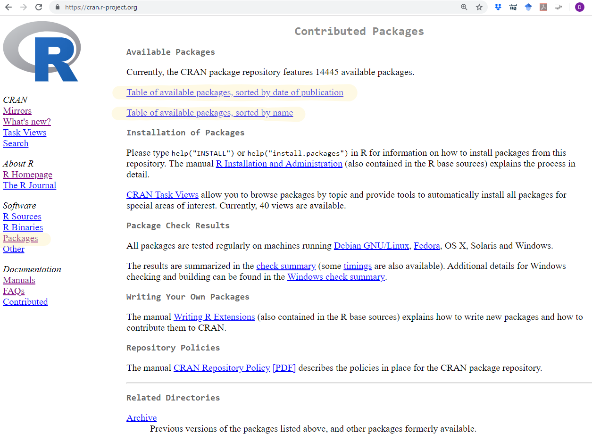
Task: Open The R Journal link
Action: click(x=29, y=185)
